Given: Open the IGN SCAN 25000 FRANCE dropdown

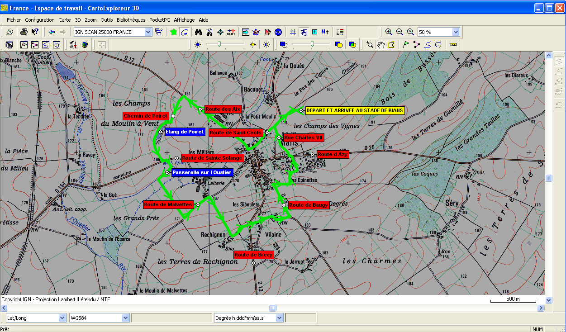Looking at the screenshot, I should click(x=148, y=32).
